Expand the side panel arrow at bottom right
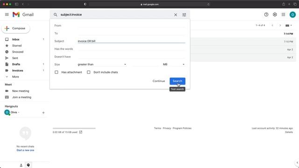 pos(297,163)
